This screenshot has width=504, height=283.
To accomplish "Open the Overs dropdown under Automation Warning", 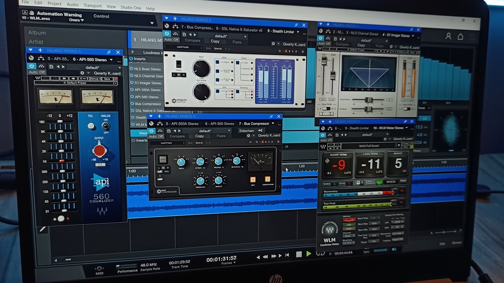I will click(x=76, y=20).
